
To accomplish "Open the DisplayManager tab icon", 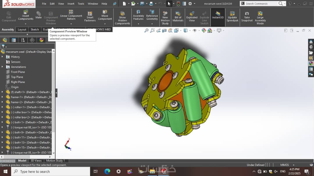I will [x=41, y=40].
